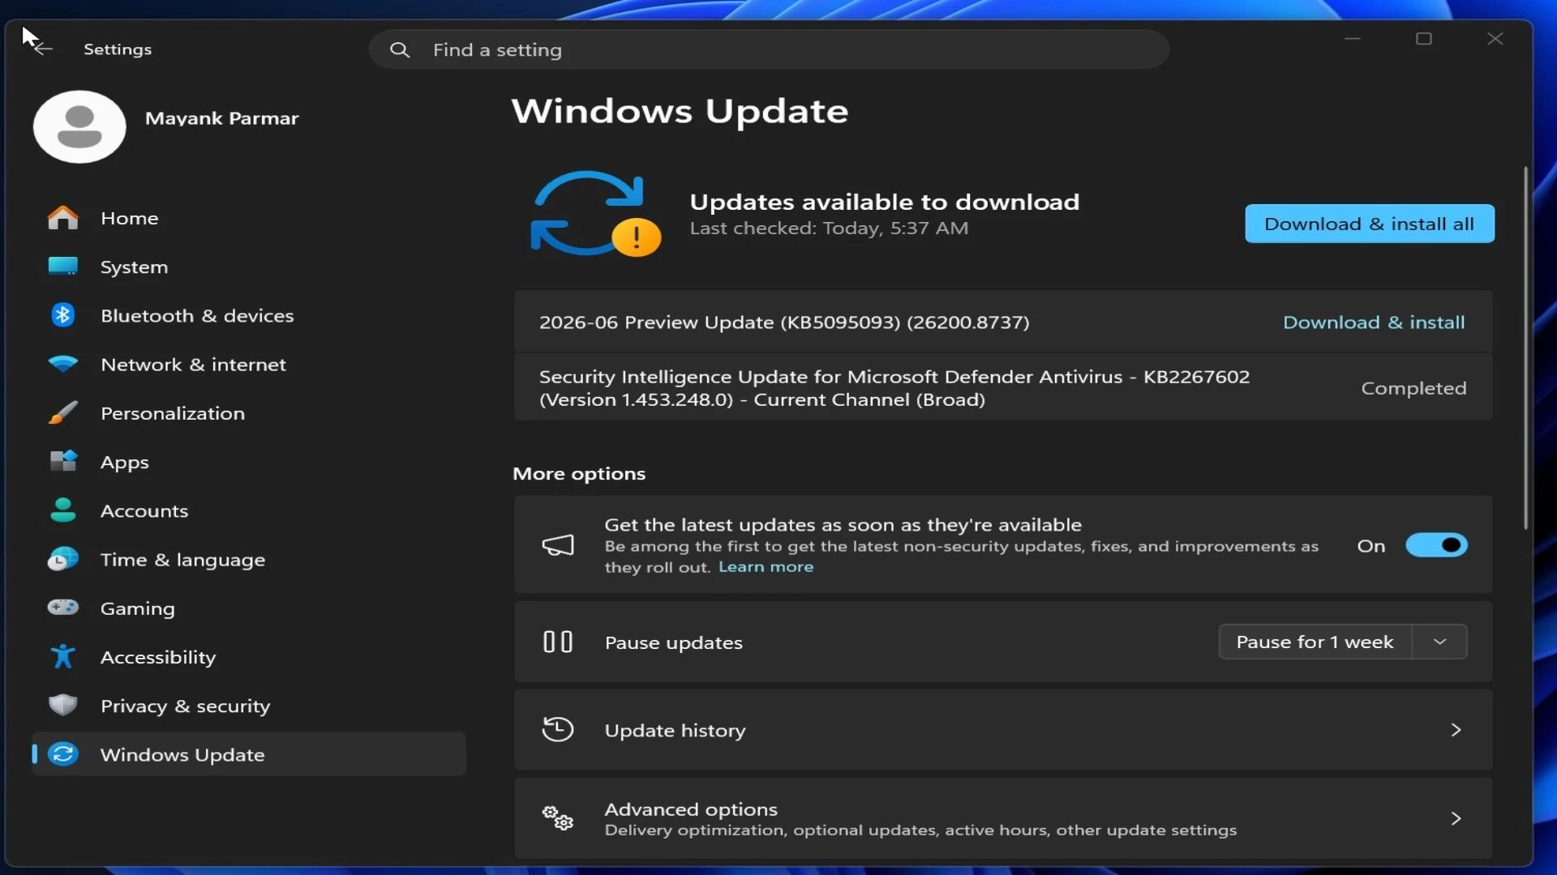This screenshot has height=875, width=1557.
Task: Click the Home house icon
Action: point(63,218)
